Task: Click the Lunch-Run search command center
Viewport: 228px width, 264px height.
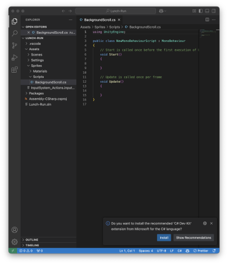Action: click(x=116, y=11)
